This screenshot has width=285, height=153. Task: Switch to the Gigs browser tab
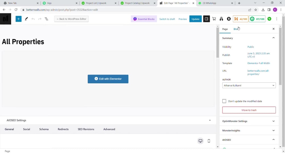59,3
